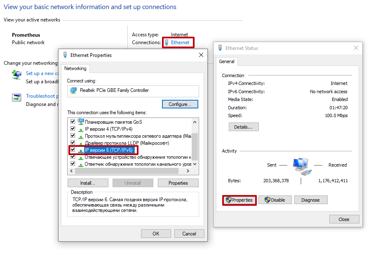Image resolution: width=378 pixels, height=254 pixels.
Task: Toggle the Драйвер протокола LLDP checkbox
Action: click(x=73, y=143)
